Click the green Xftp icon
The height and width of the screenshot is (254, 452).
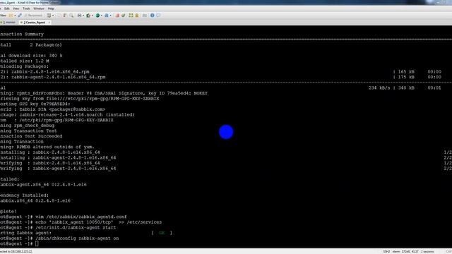123,16
